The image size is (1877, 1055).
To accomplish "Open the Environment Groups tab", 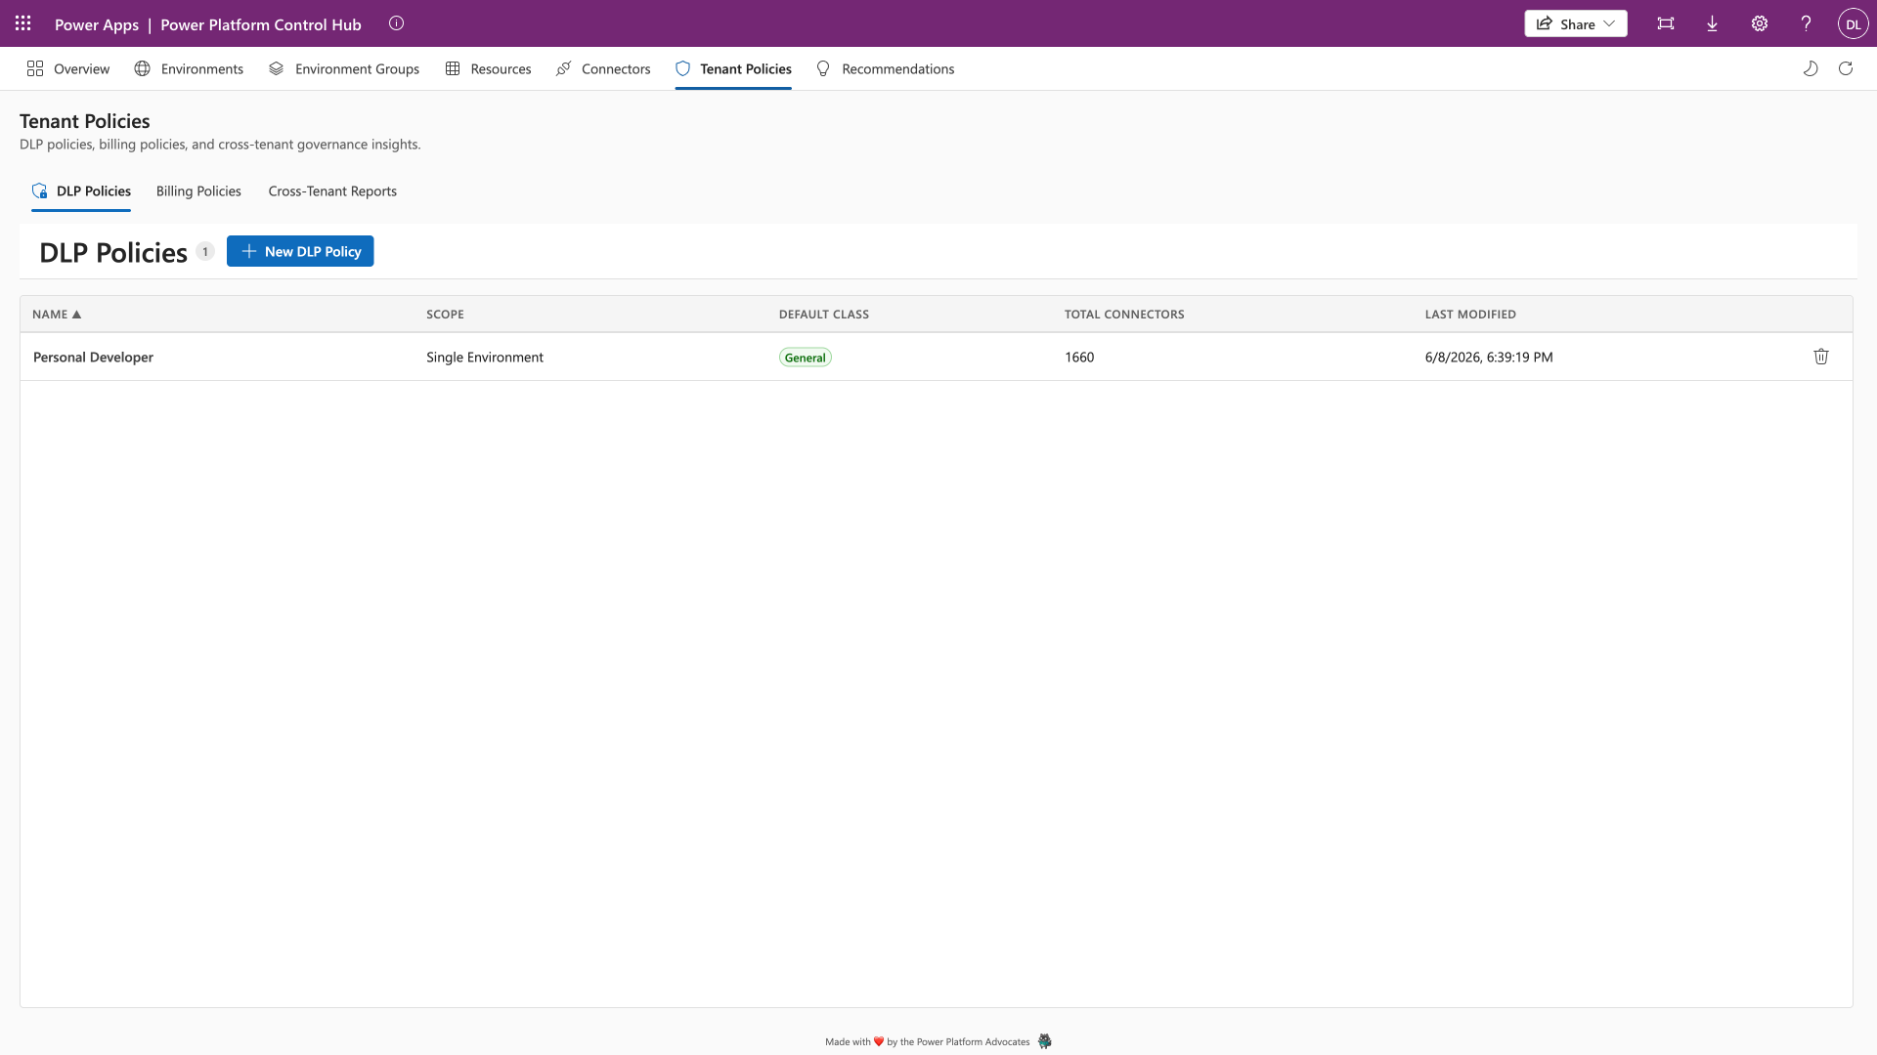I will [x=344, y=68].
